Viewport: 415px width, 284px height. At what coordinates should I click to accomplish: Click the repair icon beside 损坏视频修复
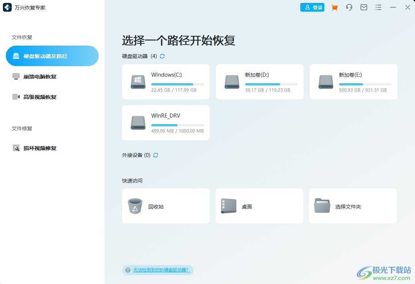tap(16, 148)
